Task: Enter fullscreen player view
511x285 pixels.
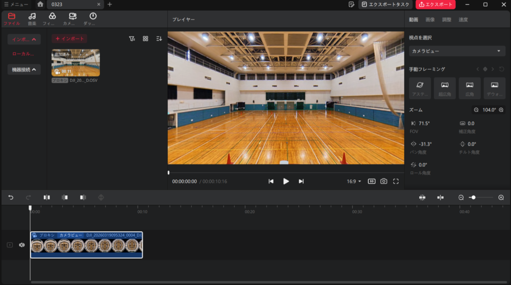Action: click(396, 181)
